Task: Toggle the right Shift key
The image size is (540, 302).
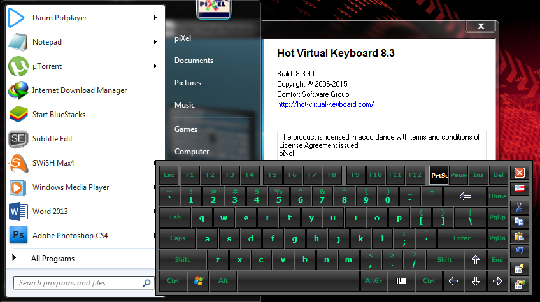Action: pos(445,260)
